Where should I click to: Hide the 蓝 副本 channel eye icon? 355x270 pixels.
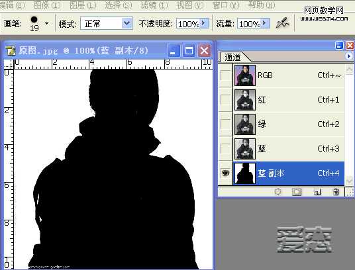point(225,173)
